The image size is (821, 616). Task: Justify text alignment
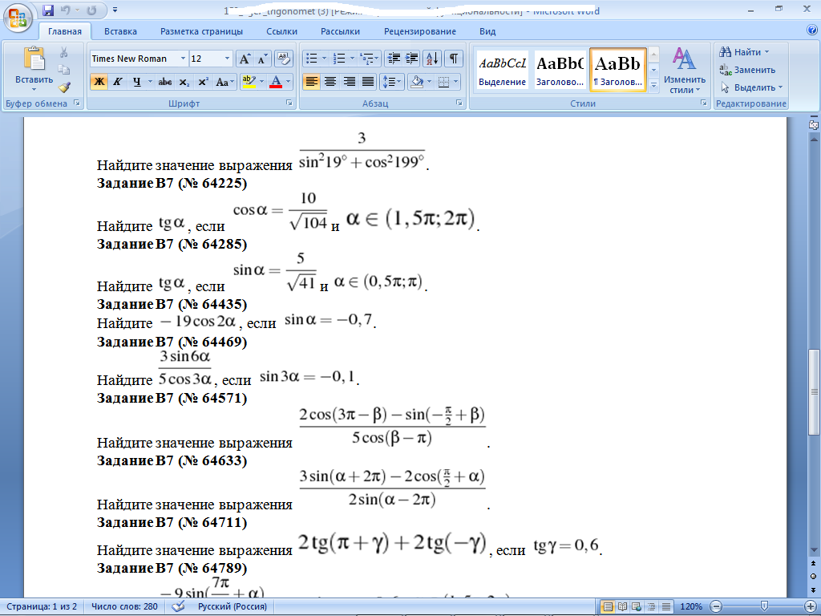(368, 82)
